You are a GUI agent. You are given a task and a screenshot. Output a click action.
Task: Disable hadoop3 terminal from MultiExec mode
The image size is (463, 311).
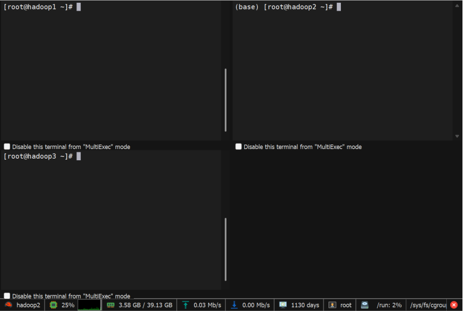[x=7, y=295]
